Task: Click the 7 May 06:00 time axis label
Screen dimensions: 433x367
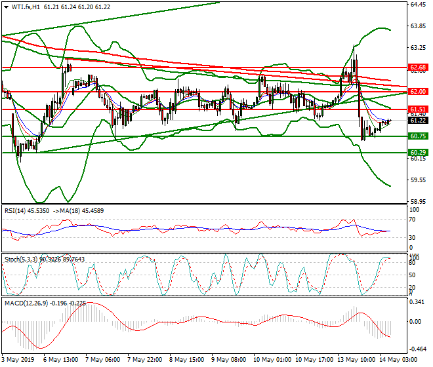Action: [103, 360]
